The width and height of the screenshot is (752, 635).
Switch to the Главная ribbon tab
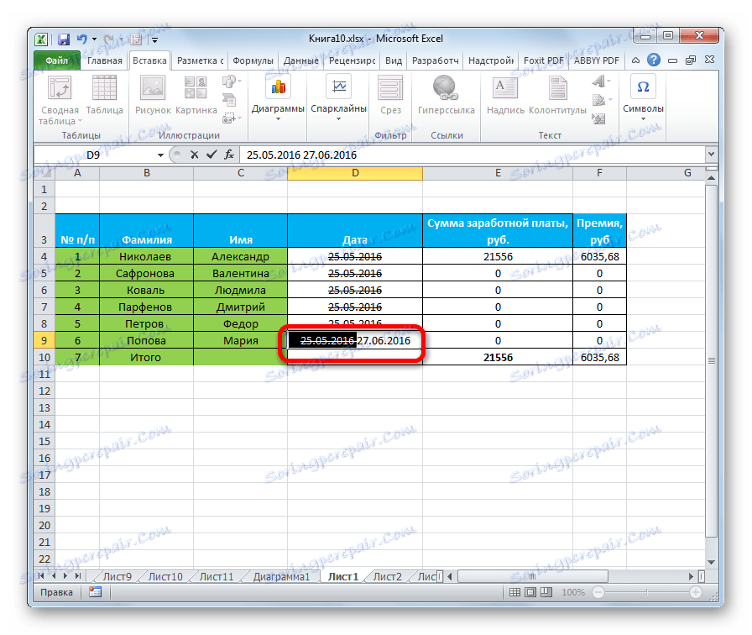coord(105,60)
